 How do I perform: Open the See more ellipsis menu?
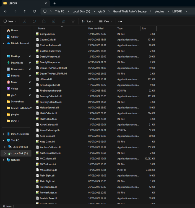pyautogui.click(x=120, y=21)
